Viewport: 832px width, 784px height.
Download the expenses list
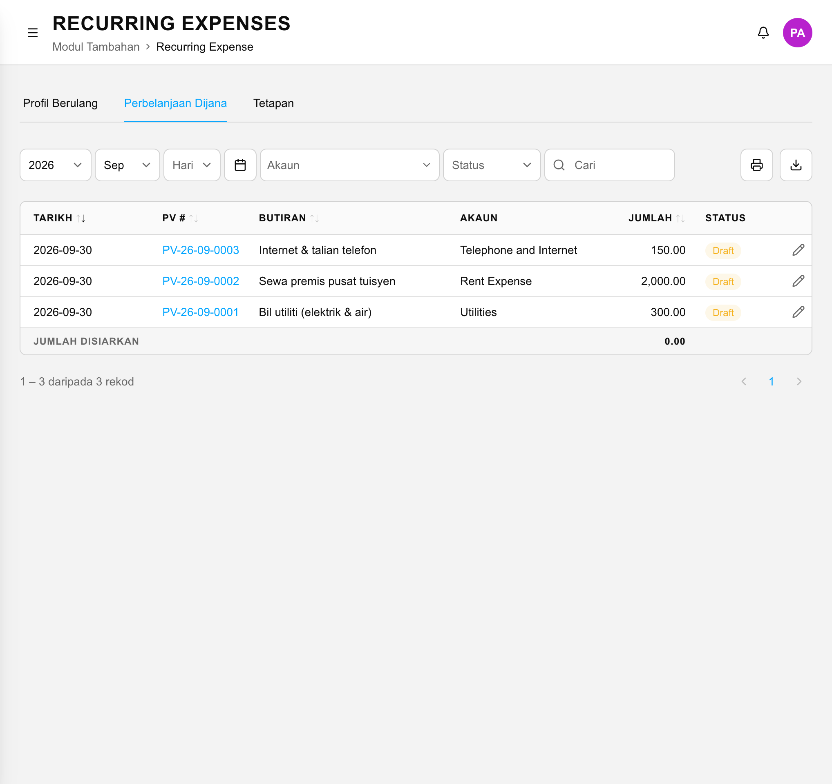click(796, 165)
